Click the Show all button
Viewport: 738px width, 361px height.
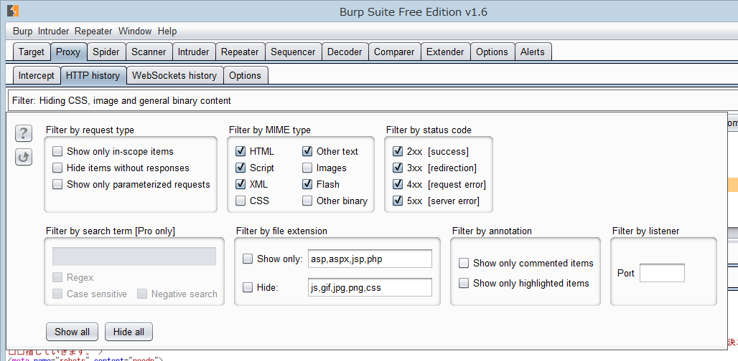pos(72,332)
